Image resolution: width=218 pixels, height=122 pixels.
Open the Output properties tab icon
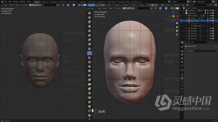coord(182,55)
